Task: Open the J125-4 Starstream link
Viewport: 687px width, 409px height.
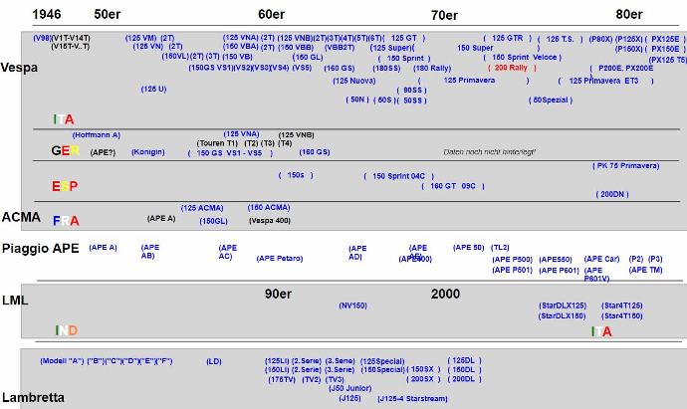Action: point(412,398)
